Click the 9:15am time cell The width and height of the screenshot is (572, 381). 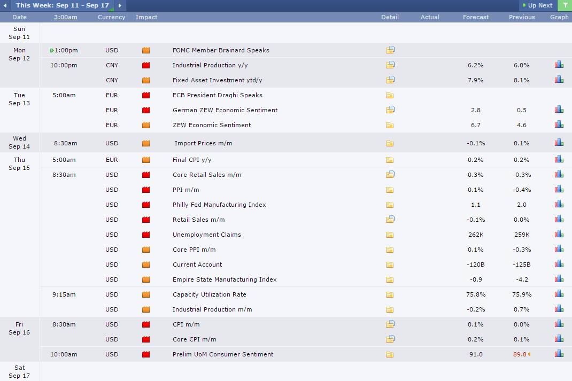(x=64, y=294)
